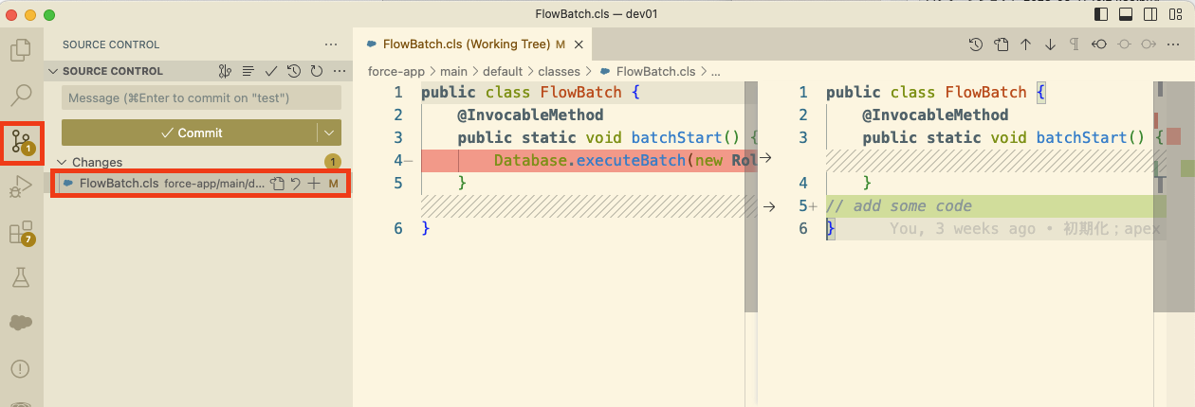Open the circled exclamation view in activity bar

tap(21, 368)
